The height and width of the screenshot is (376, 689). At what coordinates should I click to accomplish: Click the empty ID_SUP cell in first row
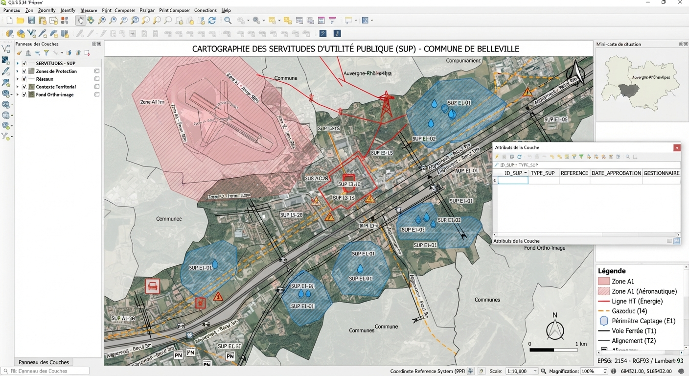[x=513, y=180]
